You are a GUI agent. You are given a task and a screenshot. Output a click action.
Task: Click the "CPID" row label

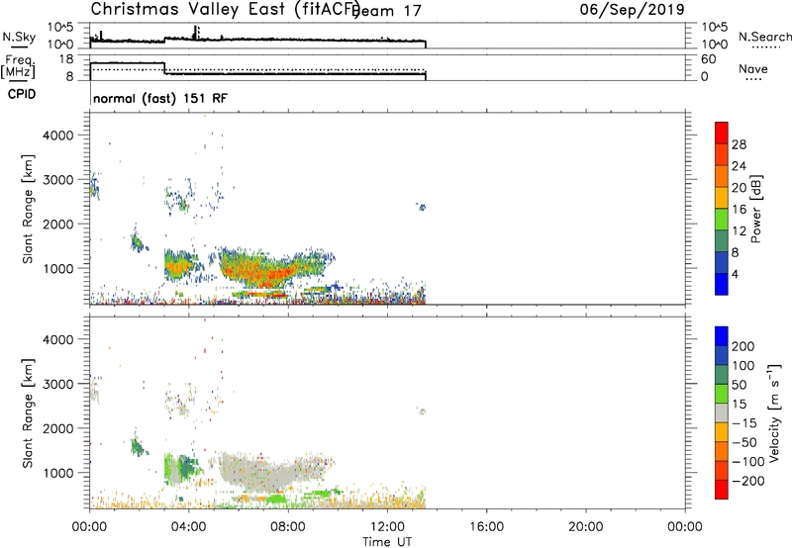pos(22,94)
